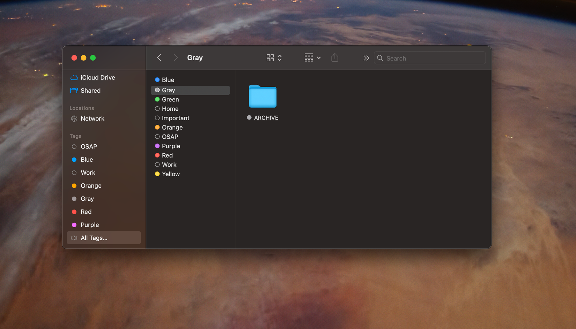
Task: Select Red in the tags column
Action: (190, 155)
